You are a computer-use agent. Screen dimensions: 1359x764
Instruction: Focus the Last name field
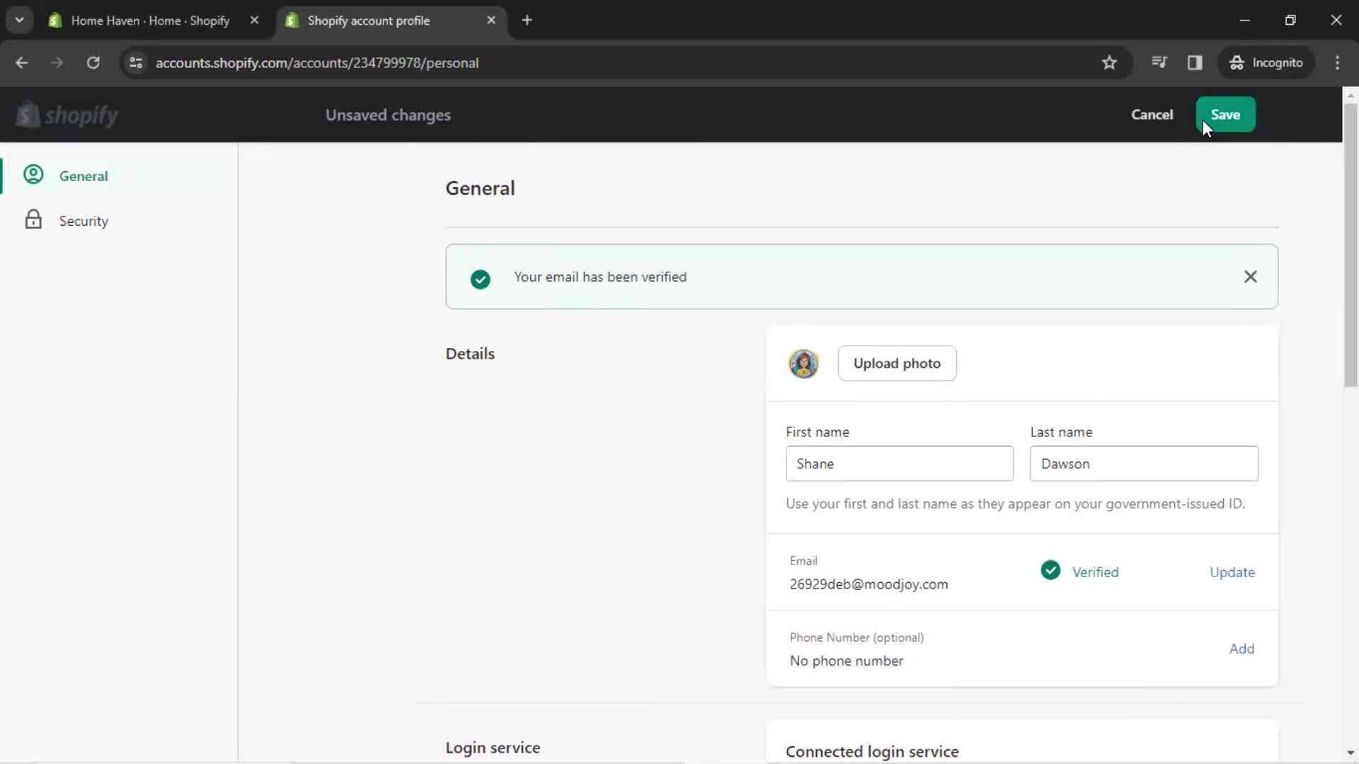(x=1144, y=464)
